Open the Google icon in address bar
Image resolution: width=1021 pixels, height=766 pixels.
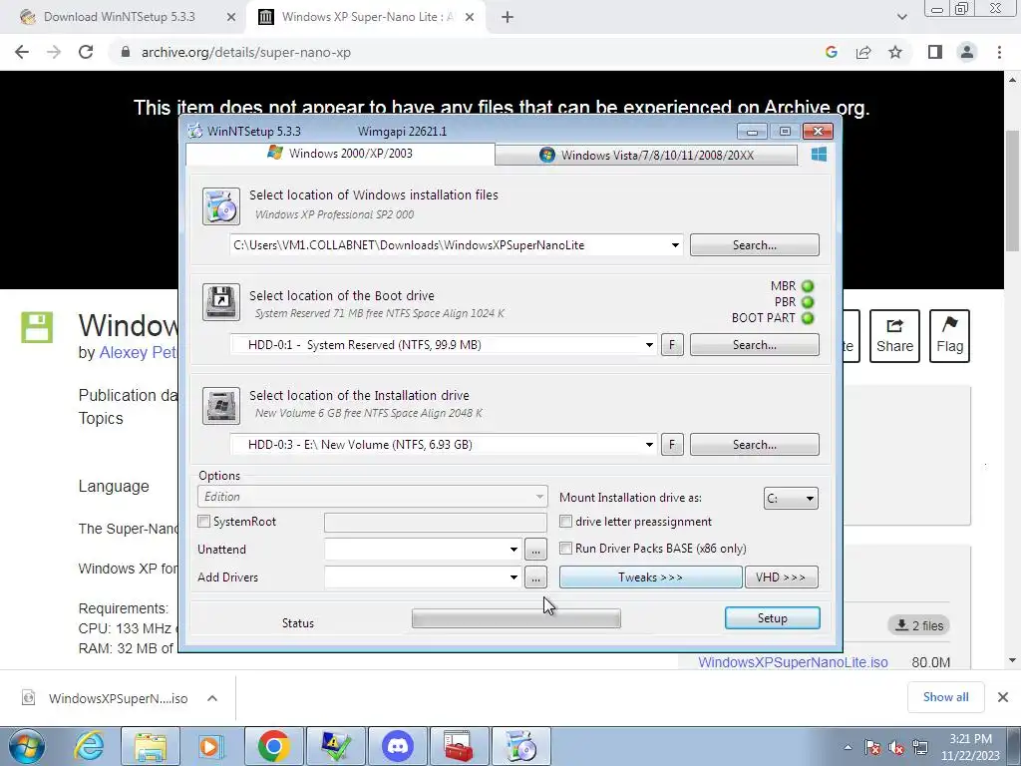831,52
